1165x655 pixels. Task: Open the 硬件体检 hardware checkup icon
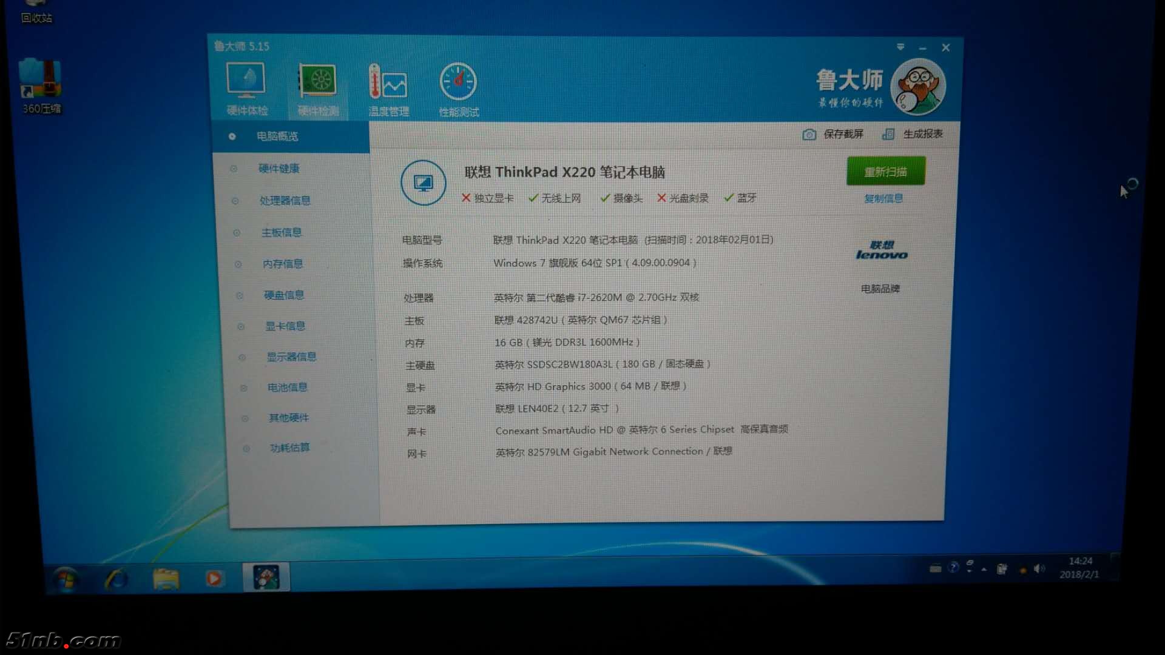[x=246, y=82]
